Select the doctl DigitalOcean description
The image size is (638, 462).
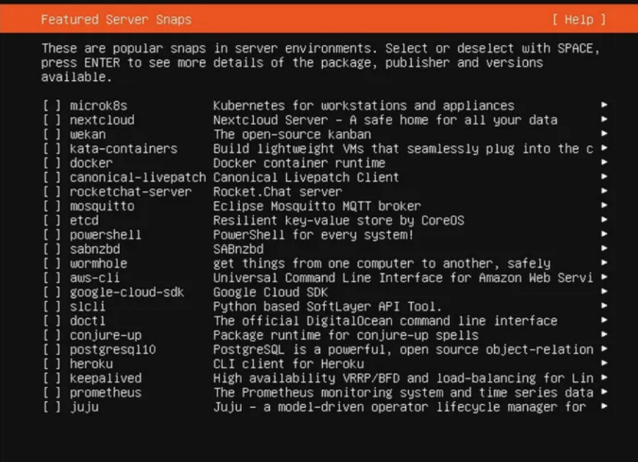[x=385, y=321]
